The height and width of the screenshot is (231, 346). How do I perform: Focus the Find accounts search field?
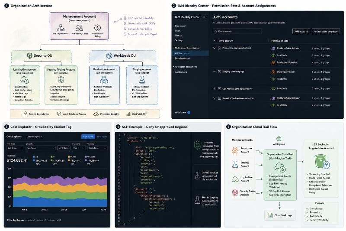tap(237, 31)
